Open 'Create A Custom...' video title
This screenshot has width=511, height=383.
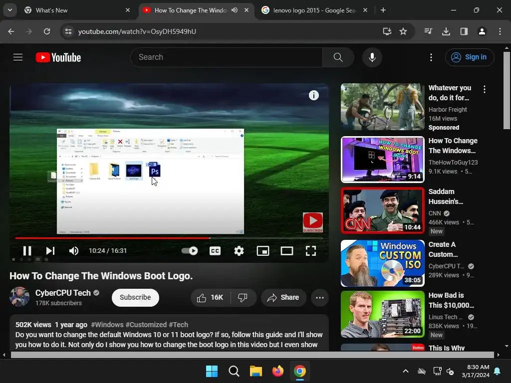443,249
